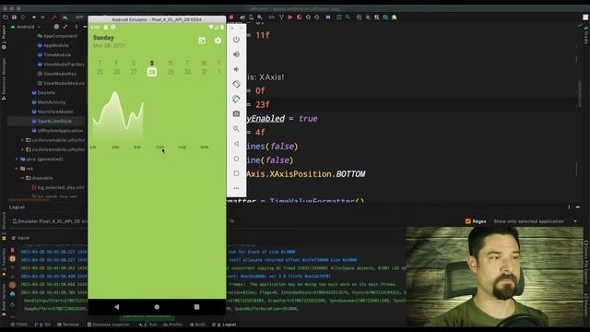Open the Profiler tool window tab
590x332 pixels.
pos(172,324)
